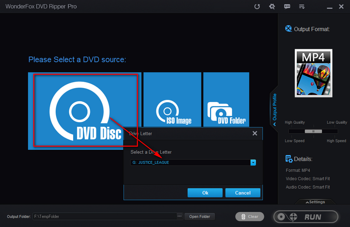Click the Open Folder button
This screenshot has width=350, height=227.
(199, 217)
